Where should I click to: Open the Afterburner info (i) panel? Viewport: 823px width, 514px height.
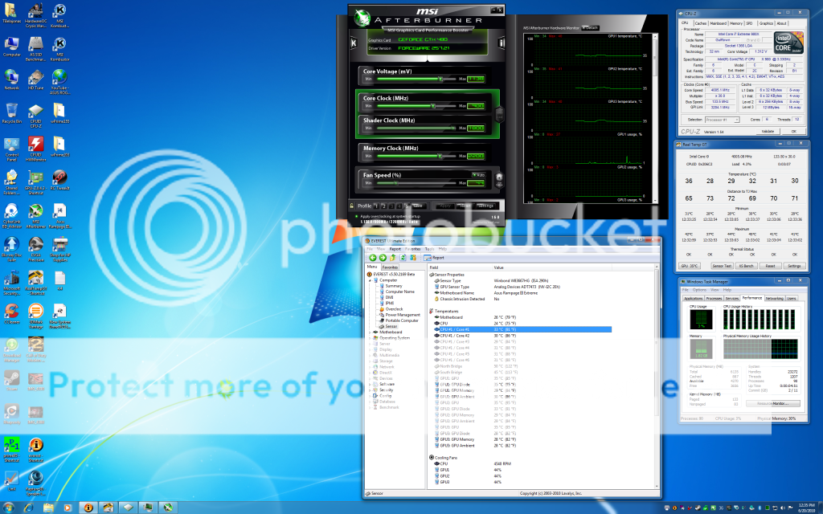502,43
